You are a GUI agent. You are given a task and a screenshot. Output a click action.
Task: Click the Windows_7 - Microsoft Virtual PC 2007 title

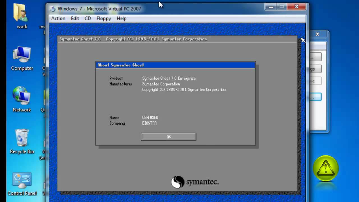point(99,9)
